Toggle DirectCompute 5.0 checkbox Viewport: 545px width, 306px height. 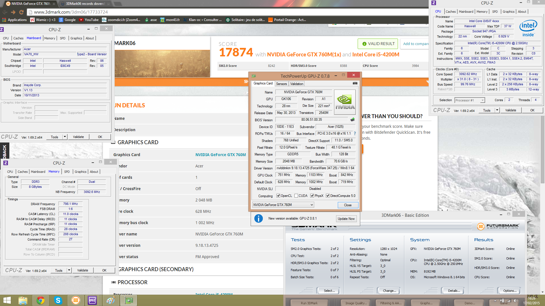click(x=328, y=196)
